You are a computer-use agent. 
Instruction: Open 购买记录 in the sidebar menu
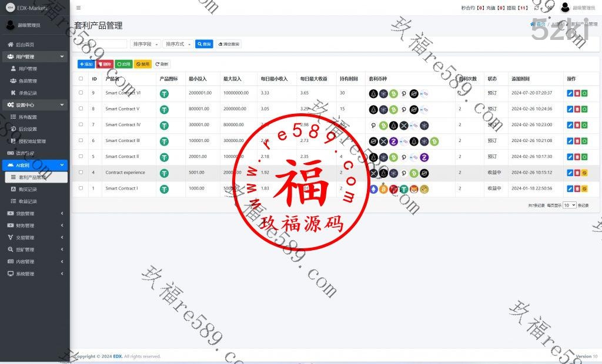pyautogui.click(x=28, y=189)
